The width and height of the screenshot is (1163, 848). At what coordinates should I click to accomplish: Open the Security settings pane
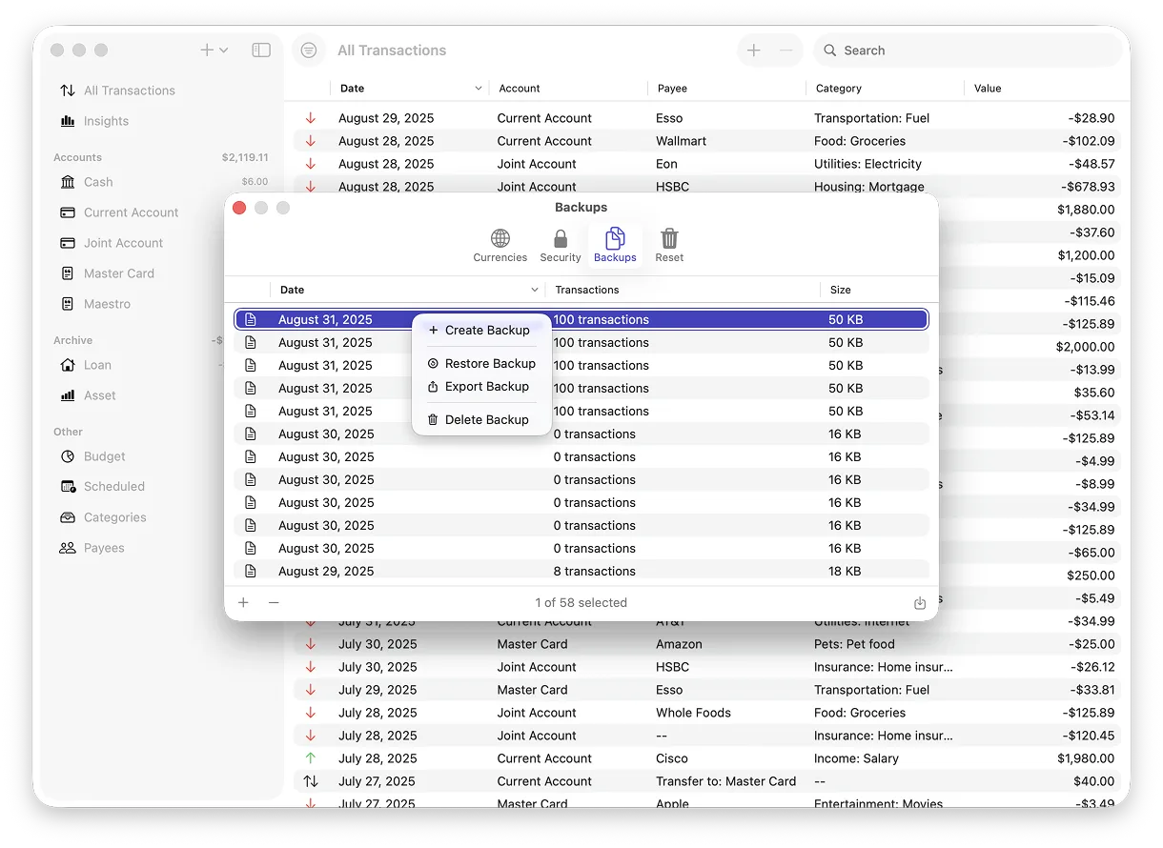[560, 245]
